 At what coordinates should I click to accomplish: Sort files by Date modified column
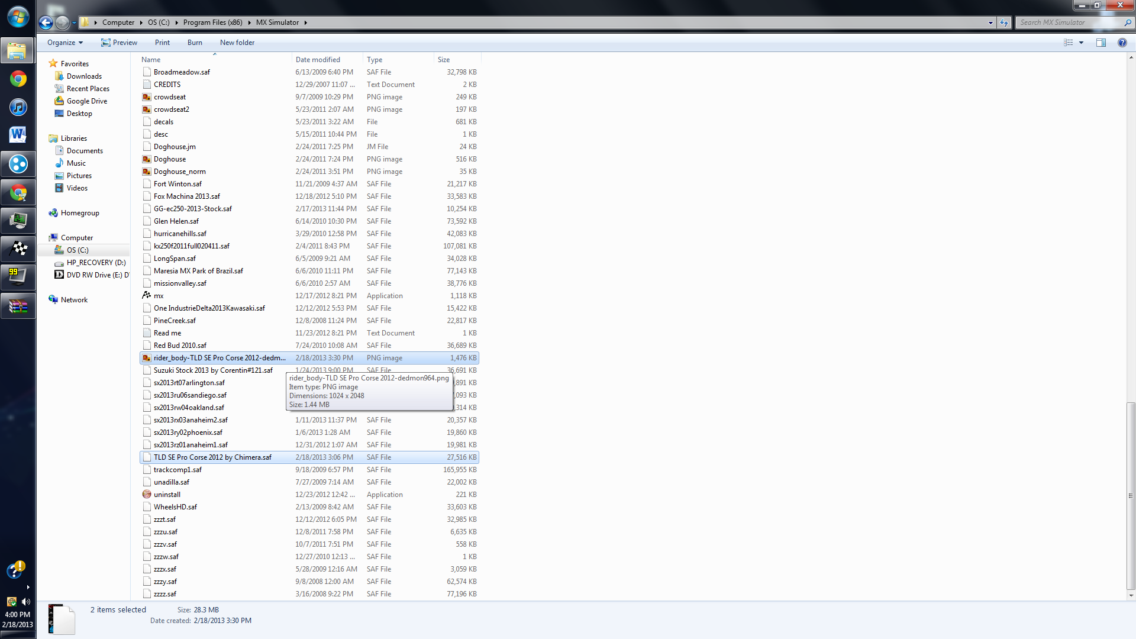coord(318,60)
